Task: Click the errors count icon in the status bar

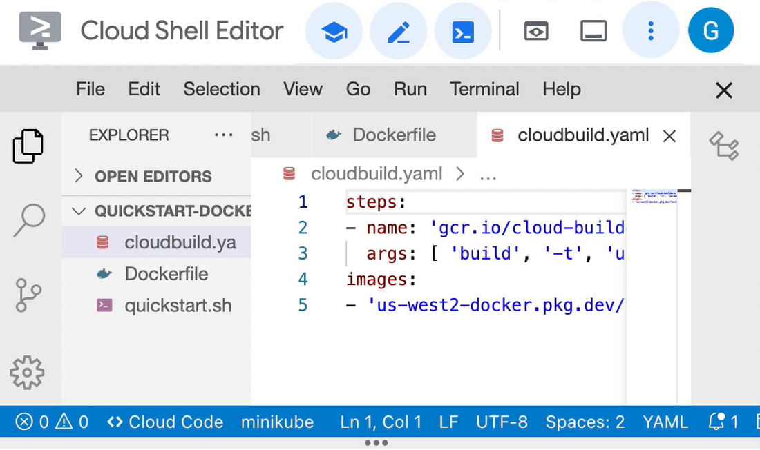Action: [x=23, y=422]
